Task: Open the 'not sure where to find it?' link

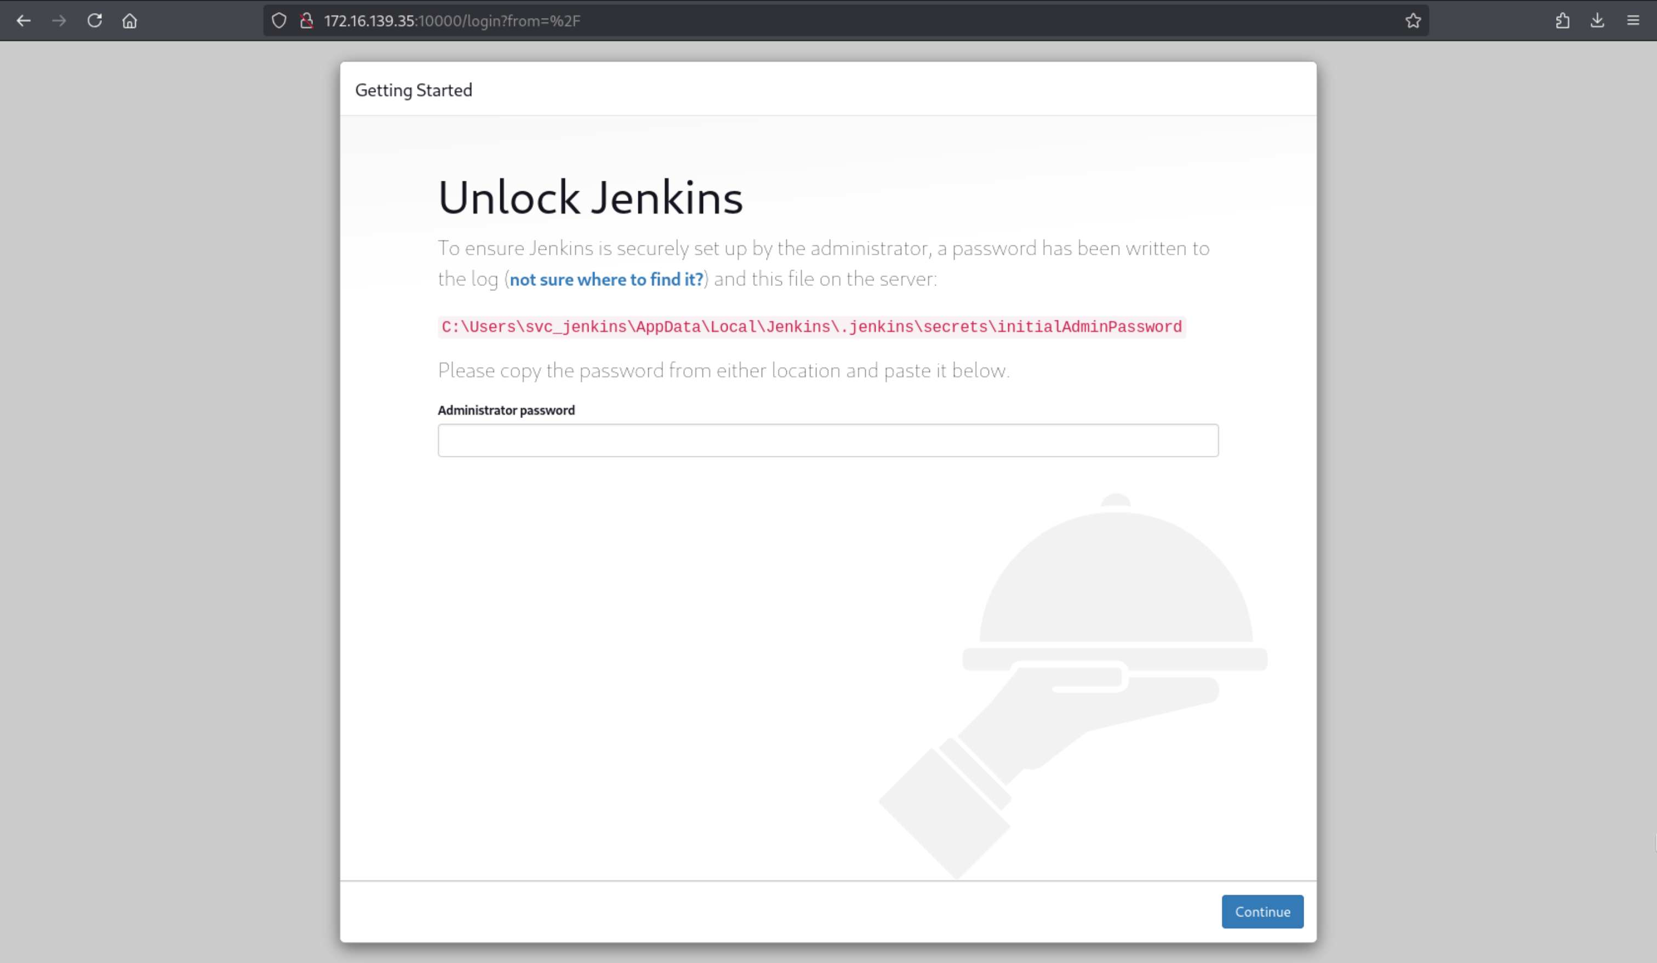Action: pos(606,279)
